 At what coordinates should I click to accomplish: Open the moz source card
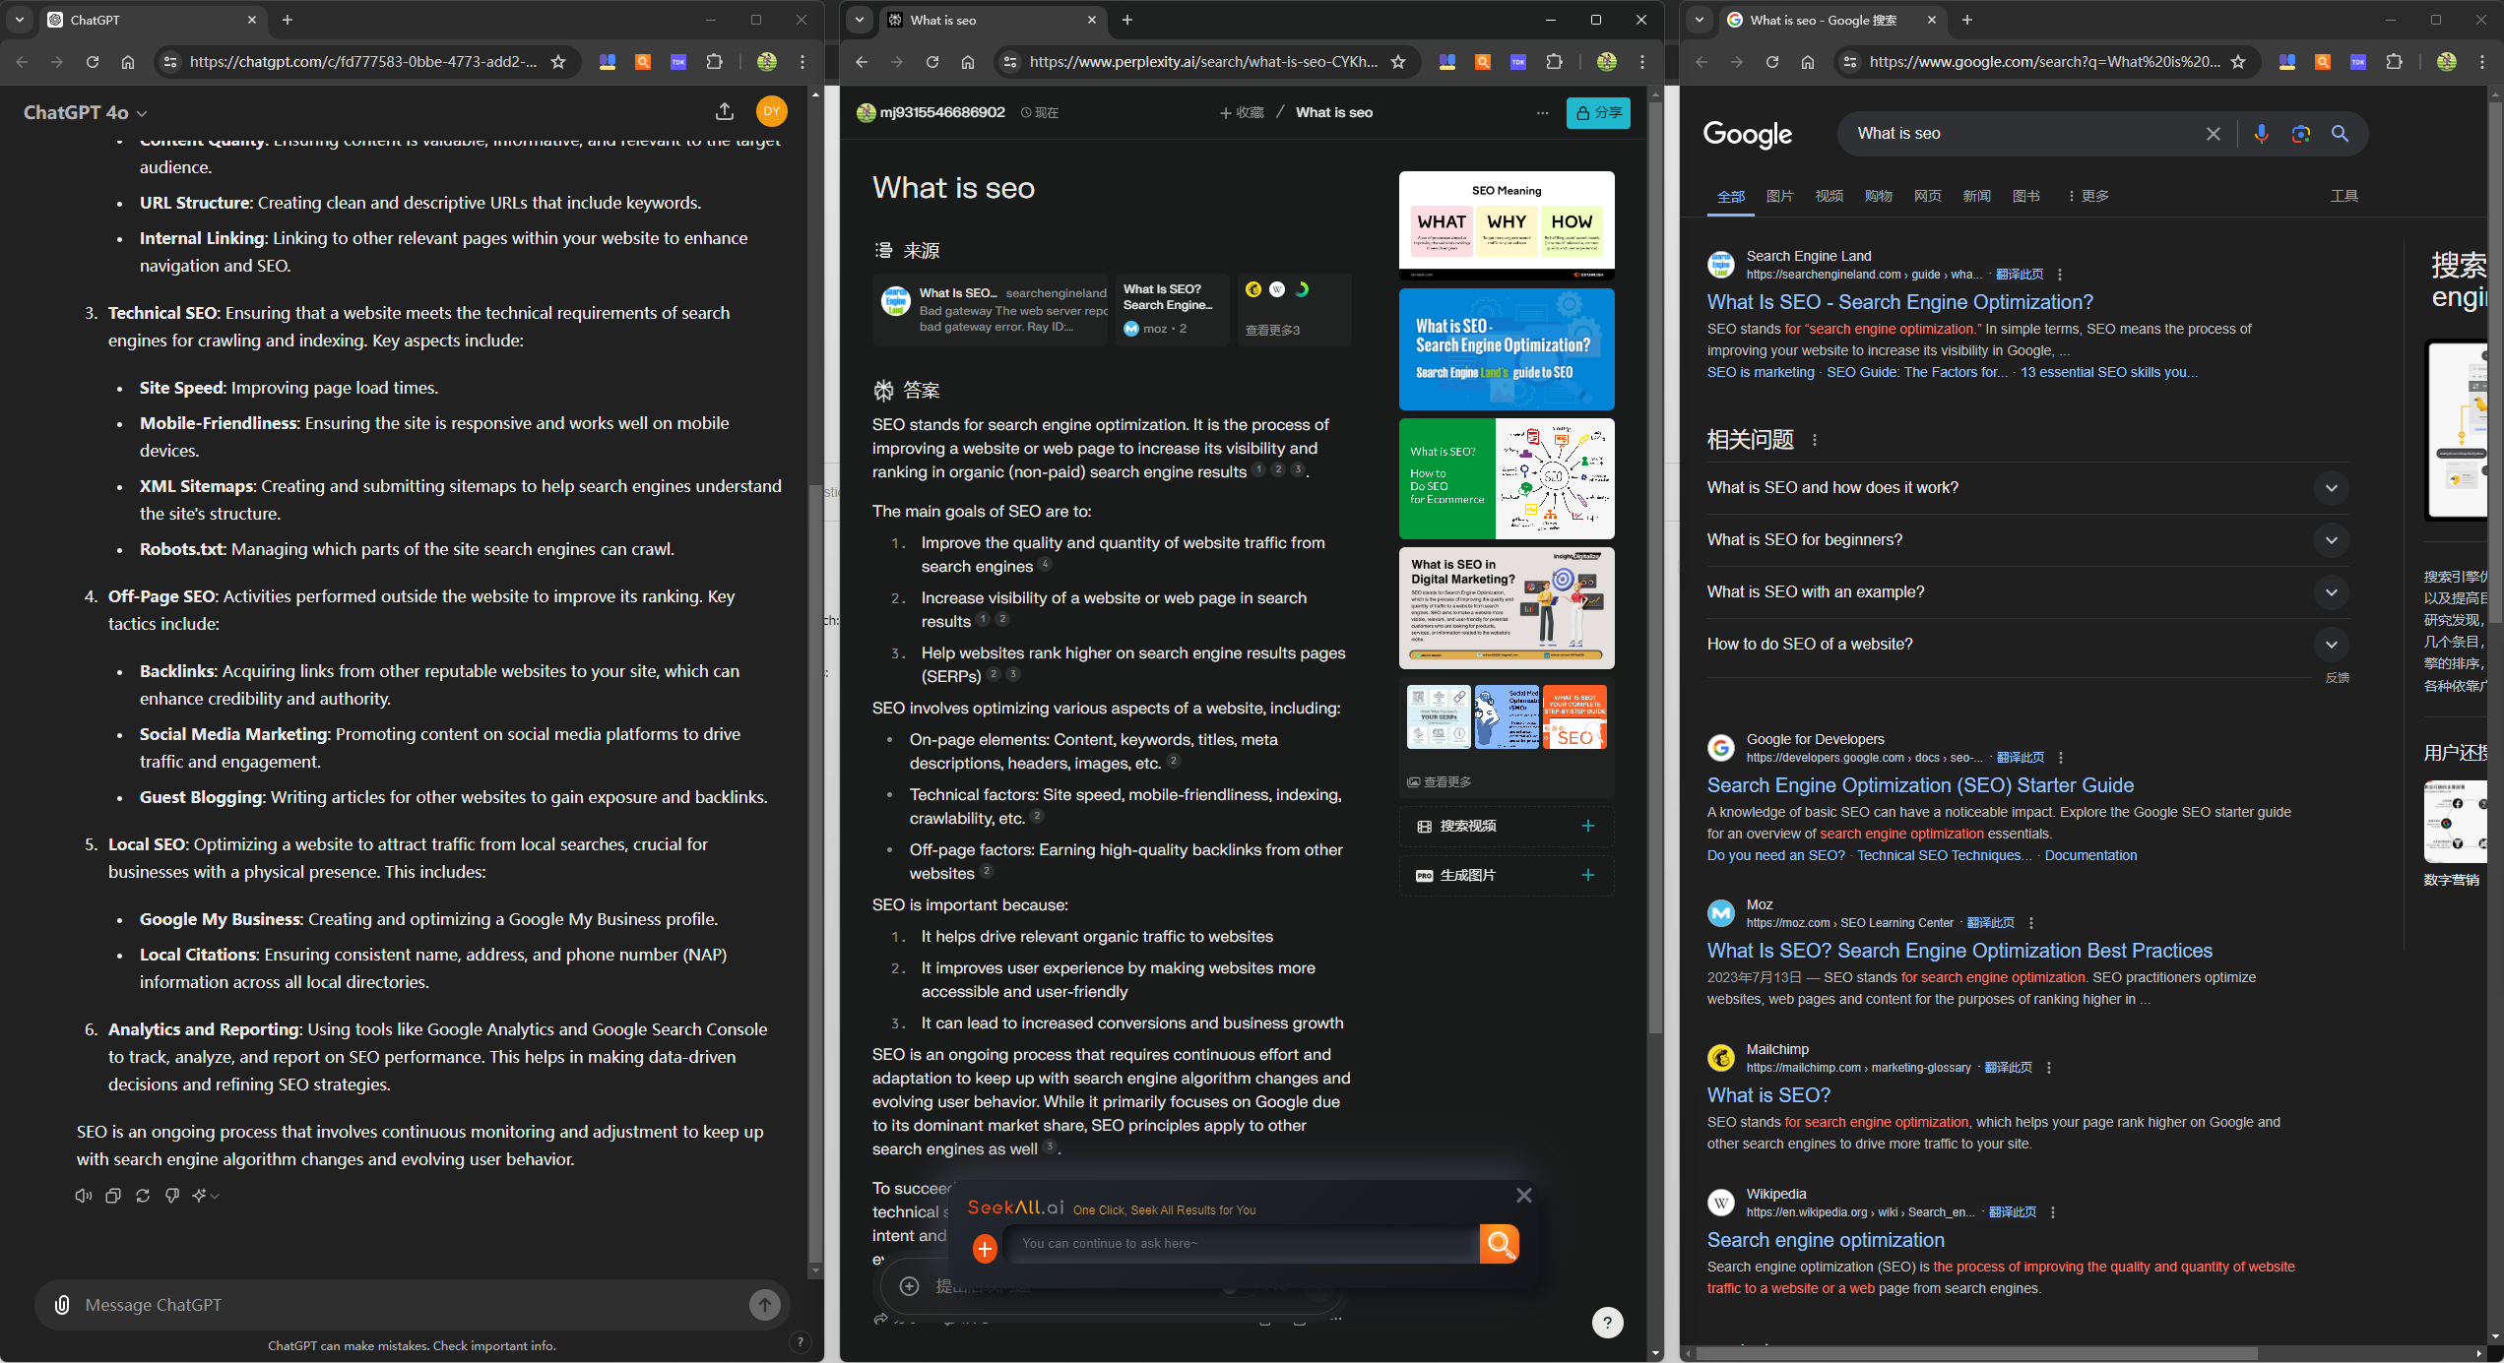tap(1172, 310)
